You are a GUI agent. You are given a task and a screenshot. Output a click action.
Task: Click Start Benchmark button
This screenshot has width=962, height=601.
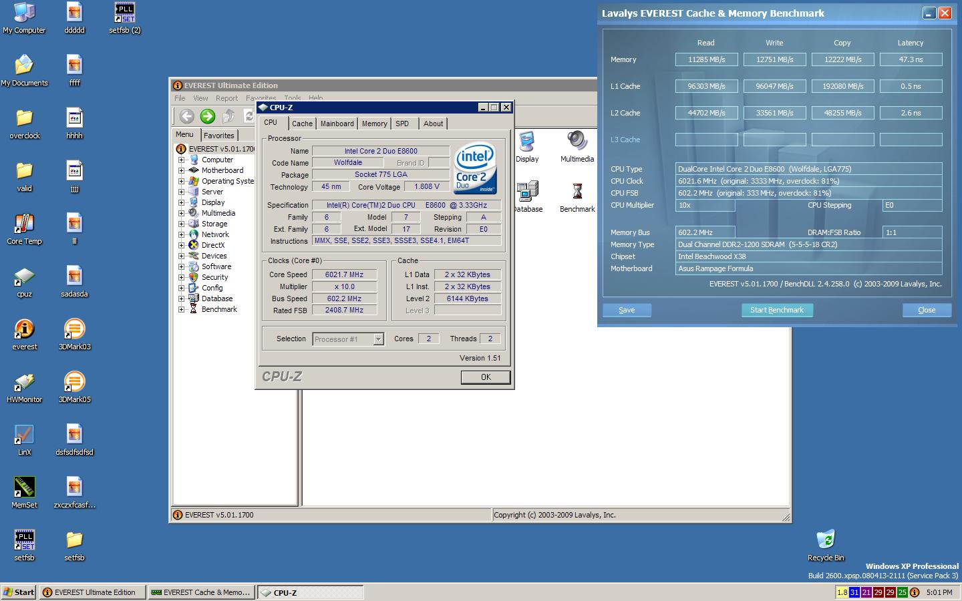tap(777, 310)
